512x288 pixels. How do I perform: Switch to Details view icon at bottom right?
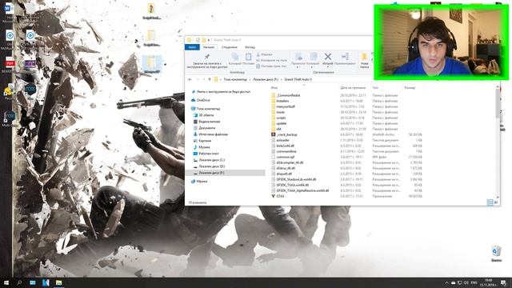pos(490,202)
